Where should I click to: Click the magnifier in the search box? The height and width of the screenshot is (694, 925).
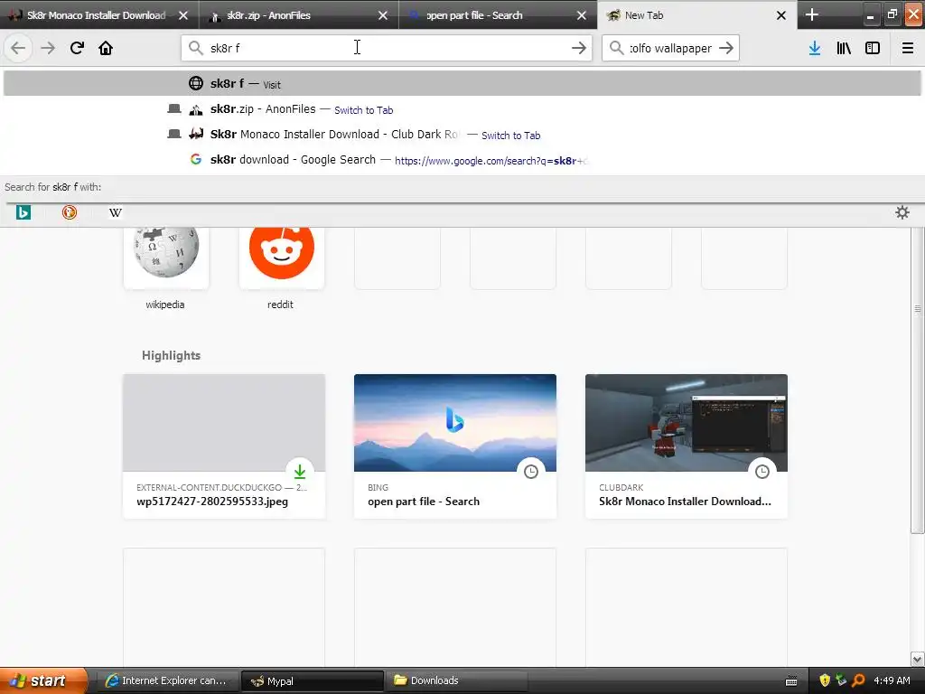tap(616, 48)
